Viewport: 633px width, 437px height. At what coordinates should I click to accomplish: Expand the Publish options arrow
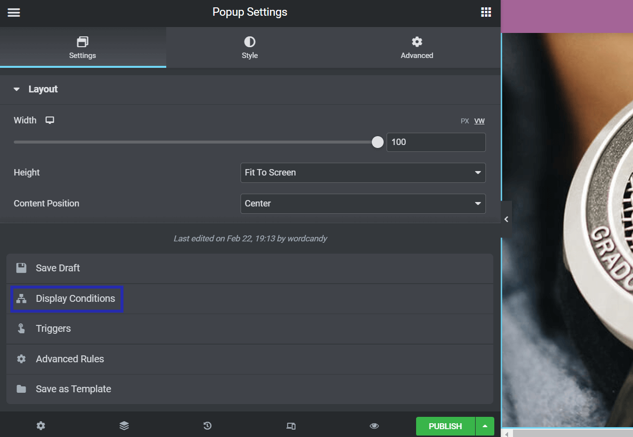[485, 426]
